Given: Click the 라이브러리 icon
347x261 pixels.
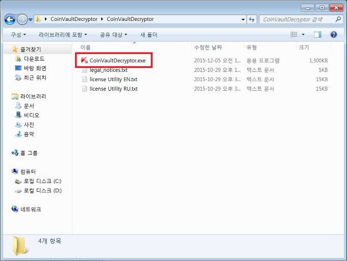Looking at the screenshot, I should (15, 96).
